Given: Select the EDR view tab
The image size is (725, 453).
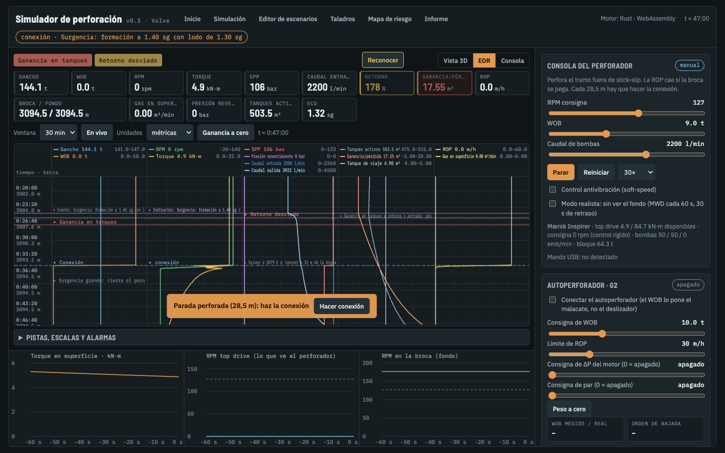Looking at the screenshot, I should pyautogui.click(x=484, y=60).
